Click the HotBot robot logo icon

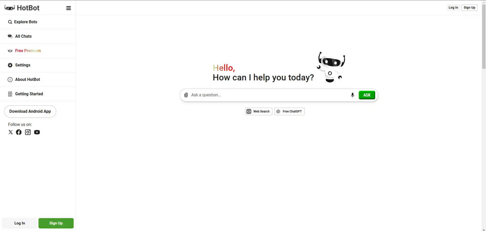9,8
